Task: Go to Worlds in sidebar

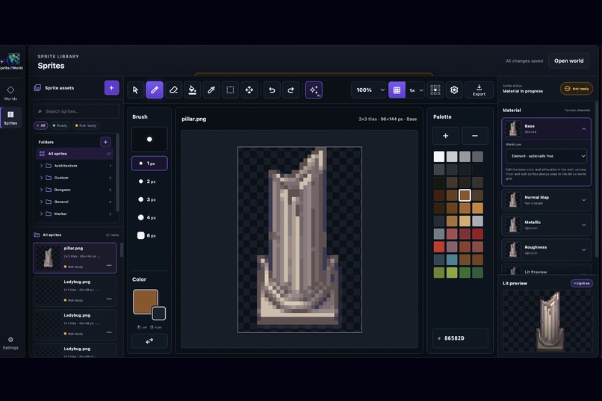Action: tap(10, 93)
